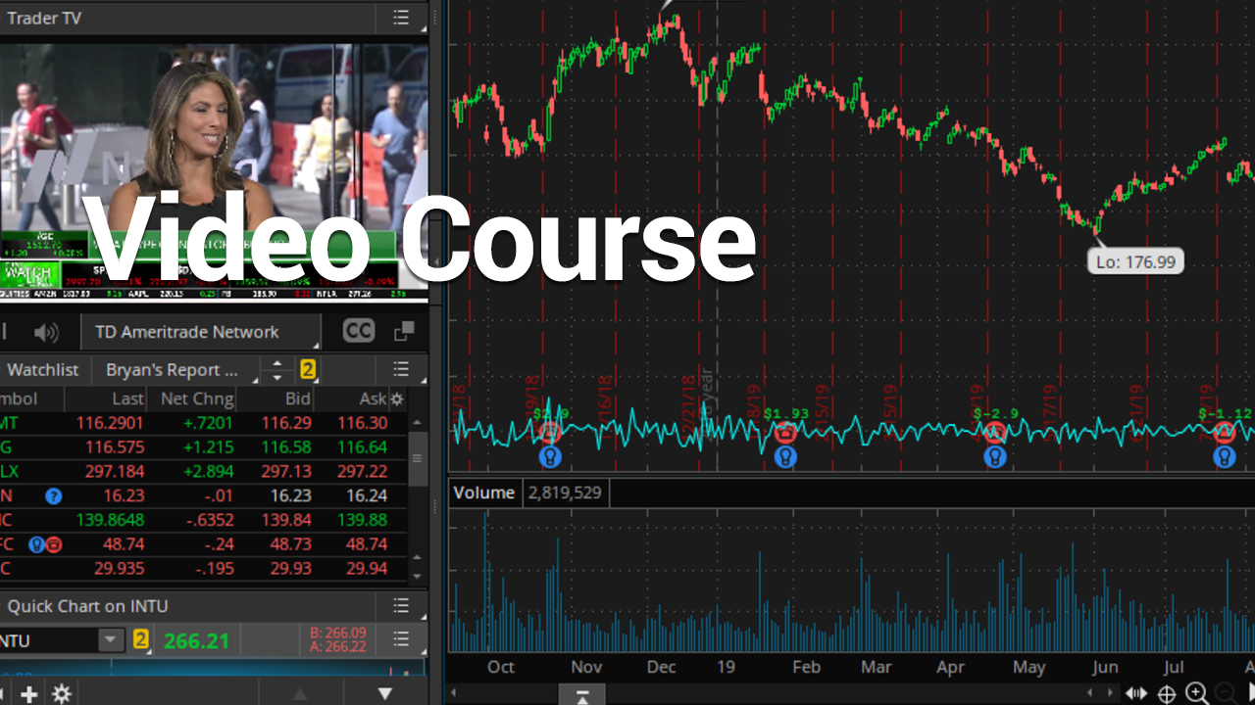Zoom in on the chart

pyautogui.click(x=1197, y=694)
